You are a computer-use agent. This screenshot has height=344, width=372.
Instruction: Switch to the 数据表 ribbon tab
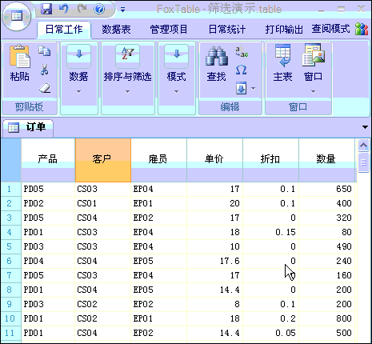[x=116, y=29]
